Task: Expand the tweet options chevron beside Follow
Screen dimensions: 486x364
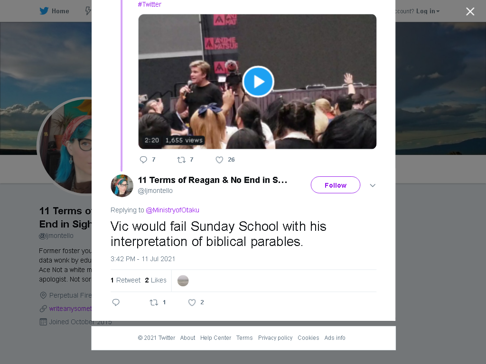Action: coord(373,185)
